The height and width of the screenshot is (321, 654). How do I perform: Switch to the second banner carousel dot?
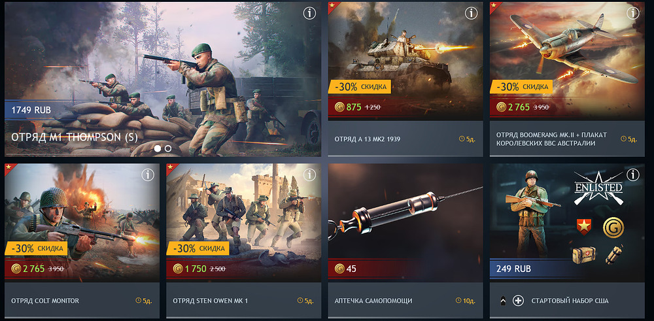(167, 148)
